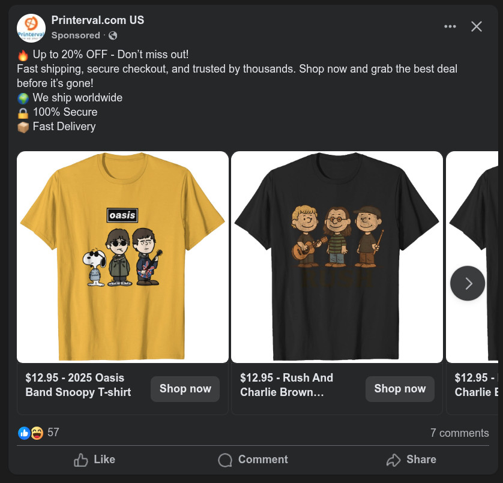Open the black Rush Charlie Brown shirt image
503x483 pixels.
[337, 257]
